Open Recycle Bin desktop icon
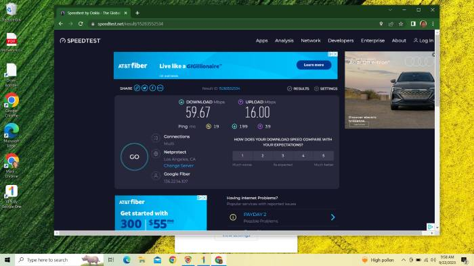 [12, 12]
